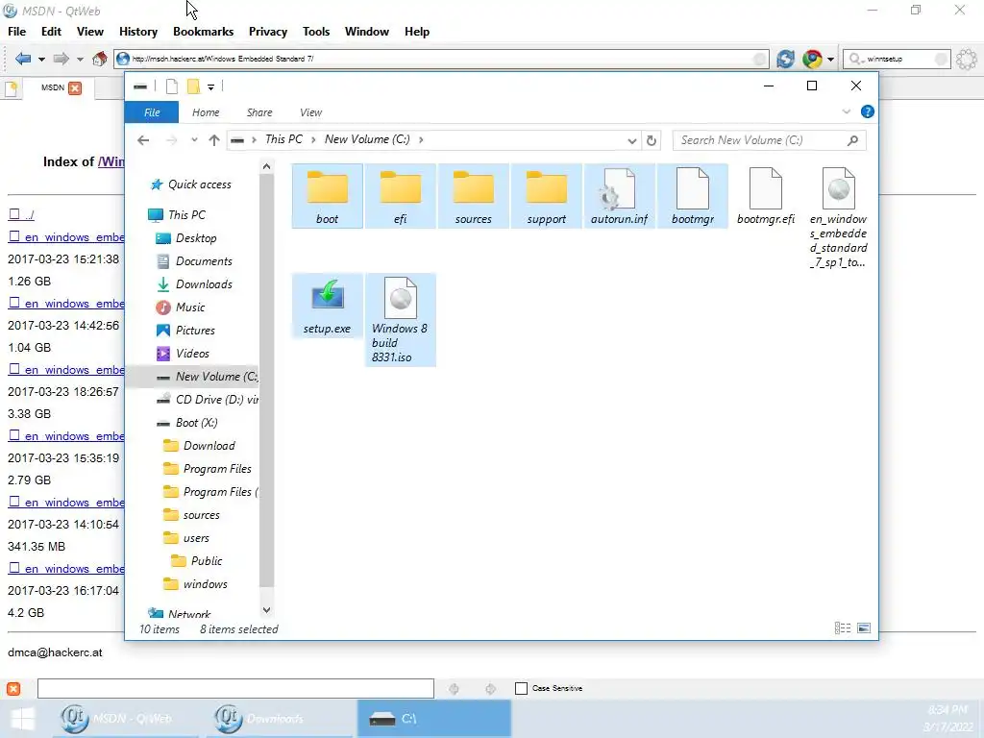Select the efi folder
The width and height of the screenshot is (984, 738).
point(401,196)
